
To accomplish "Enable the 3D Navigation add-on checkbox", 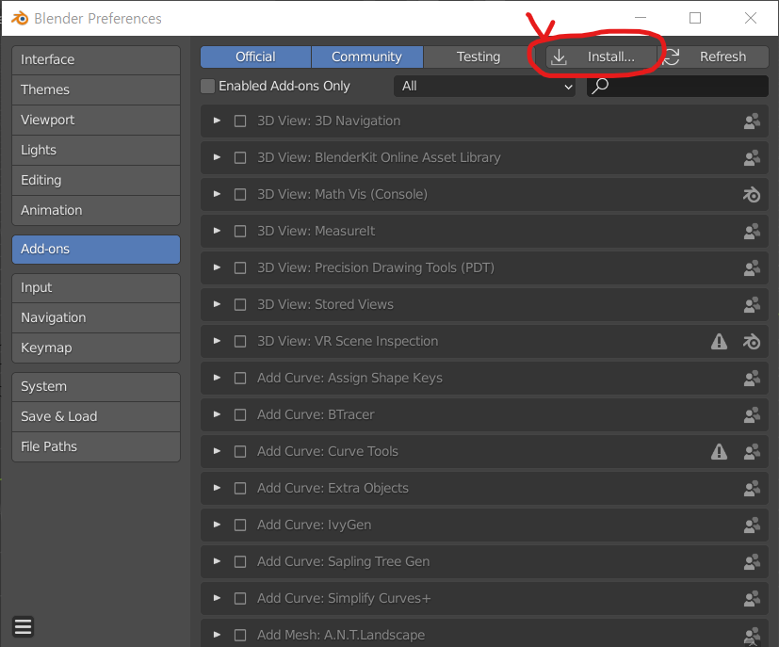I will pos(240,121).
